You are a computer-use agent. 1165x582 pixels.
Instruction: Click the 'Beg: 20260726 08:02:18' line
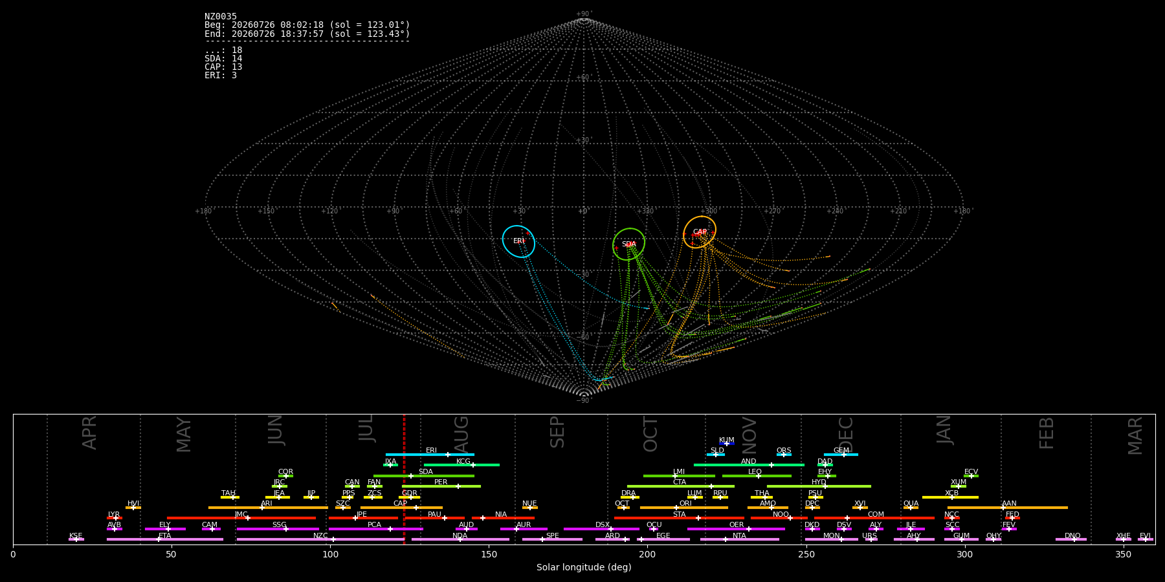[307, 25]
